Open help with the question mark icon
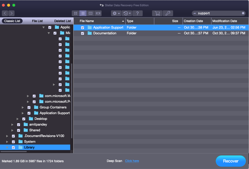Viewport: 249px width, 169px height. pos(137,13)
